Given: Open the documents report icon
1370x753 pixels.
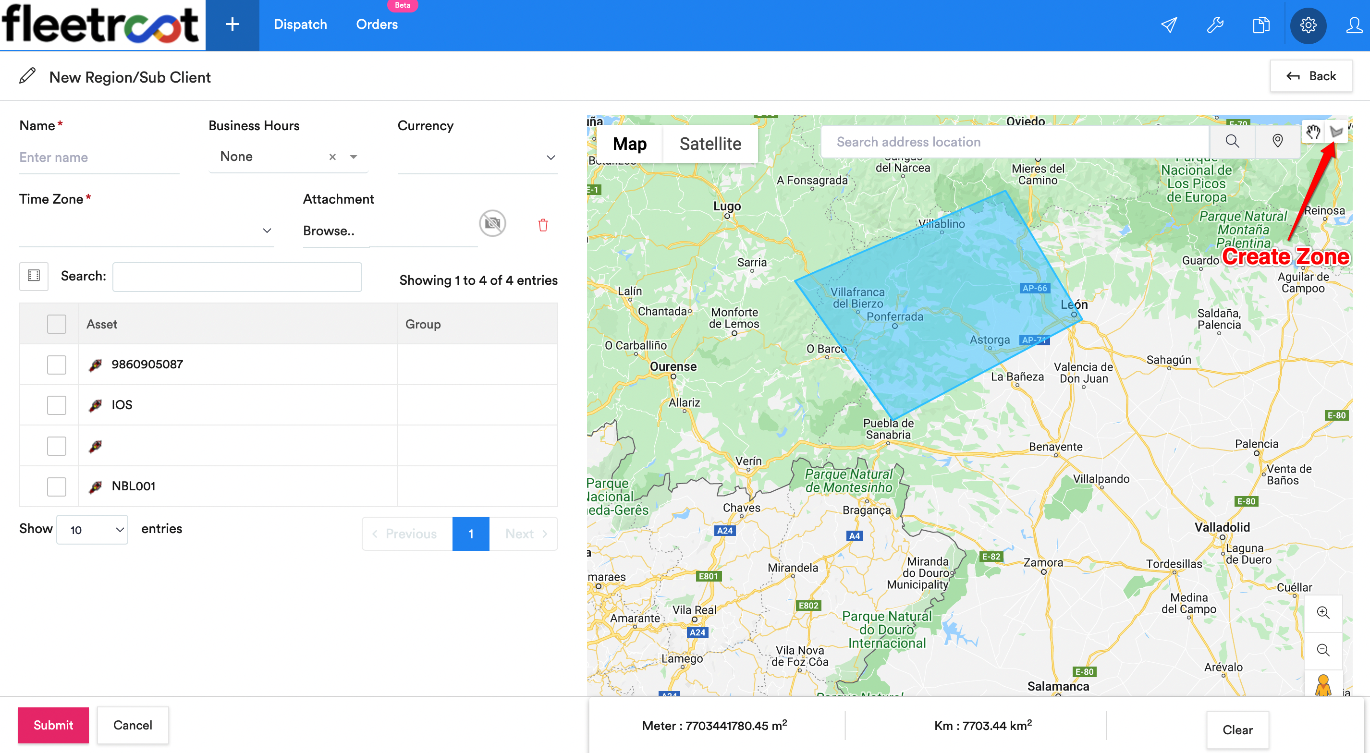Looking at the screenshot, I should click(1261, 25).
